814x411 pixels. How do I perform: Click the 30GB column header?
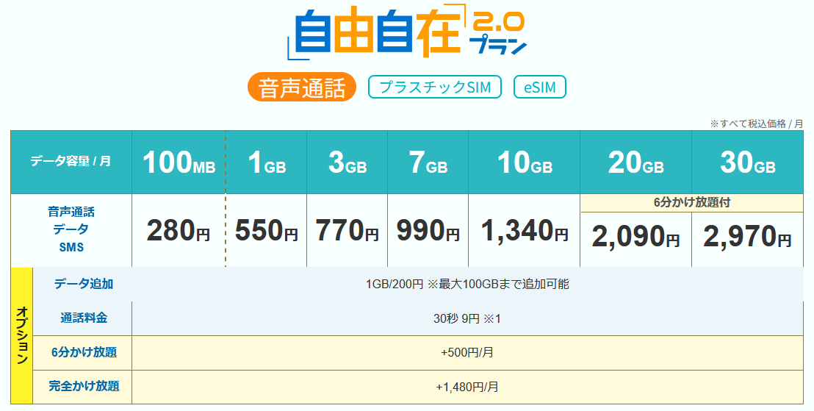(x=748, y=162)
